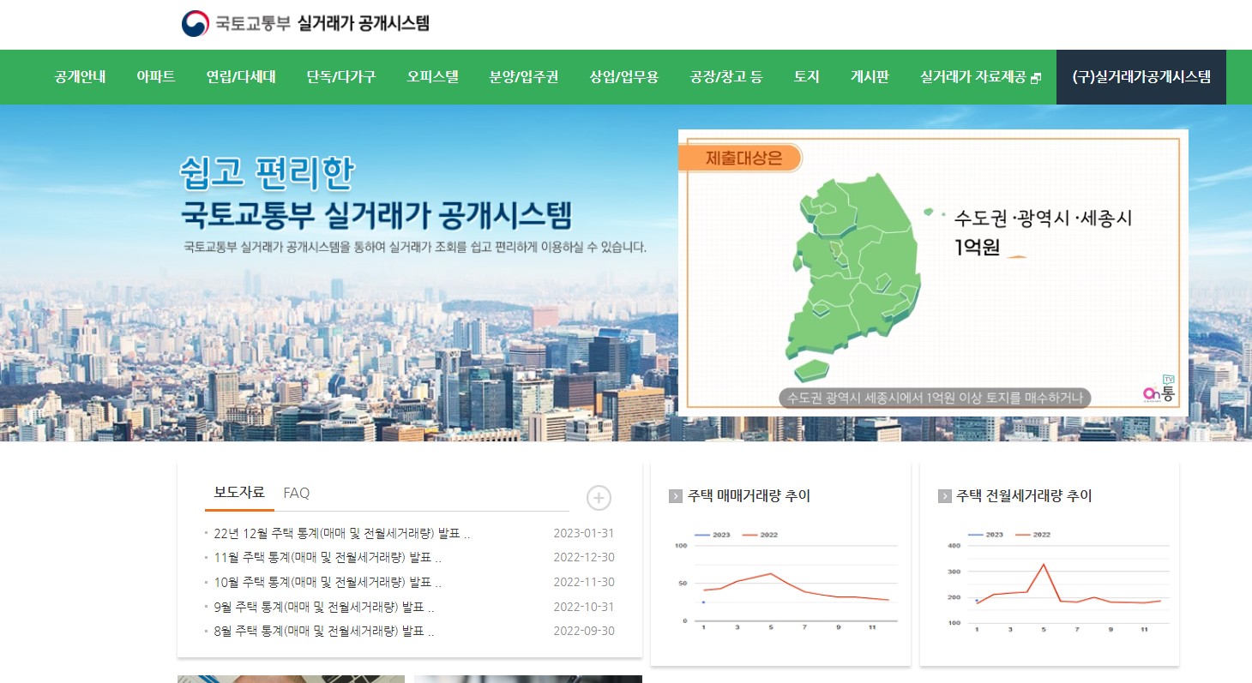Click the 주택 매매거래량 추이 panel arrow icon
Image resolution: width=1252 pixels, height=683 pixels.
click(674, 494)
